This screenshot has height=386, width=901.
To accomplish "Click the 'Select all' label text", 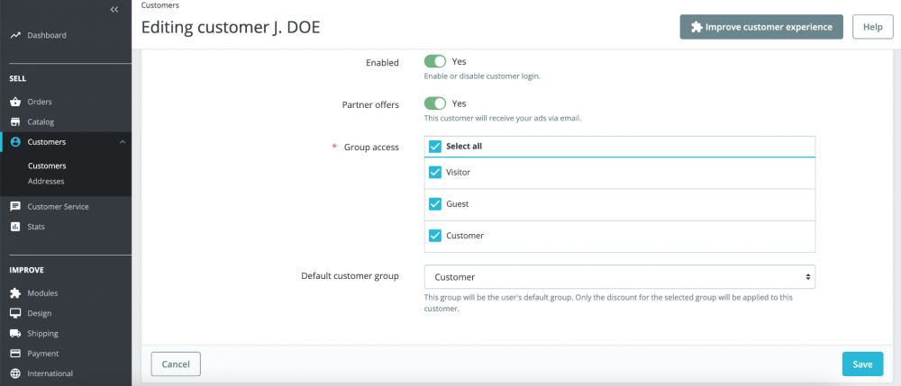I will pos(464,147).
